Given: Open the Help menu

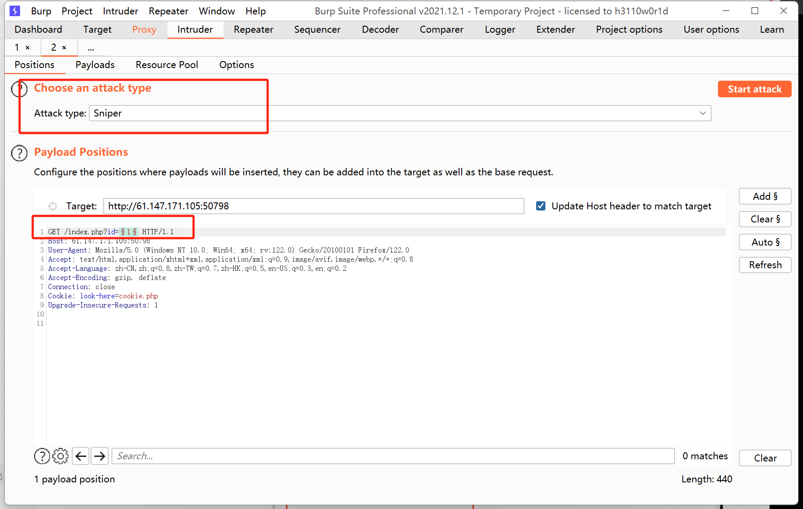Looking at the screenshot, I should point(255,11).
